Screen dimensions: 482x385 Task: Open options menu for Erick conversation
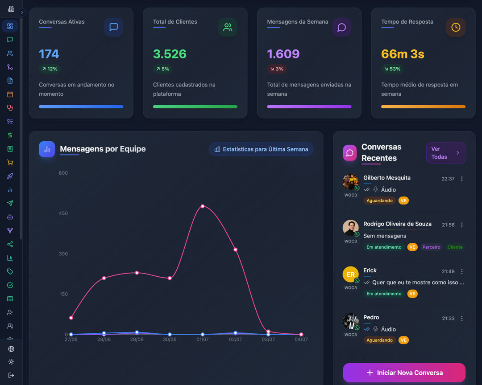pyautogui.click(x=462, y=271)
